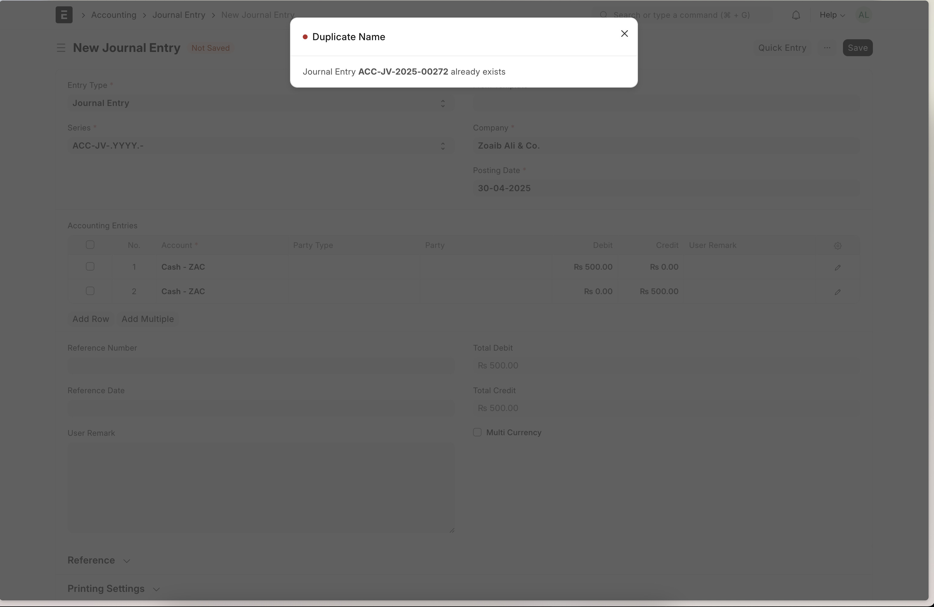The image size is (934, 607).
Task: Click Cash - ZAC account in row 2
Action: tap(222, 291)
